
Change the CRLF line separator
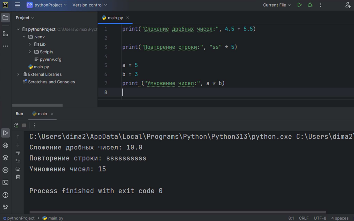coord(304,218)
